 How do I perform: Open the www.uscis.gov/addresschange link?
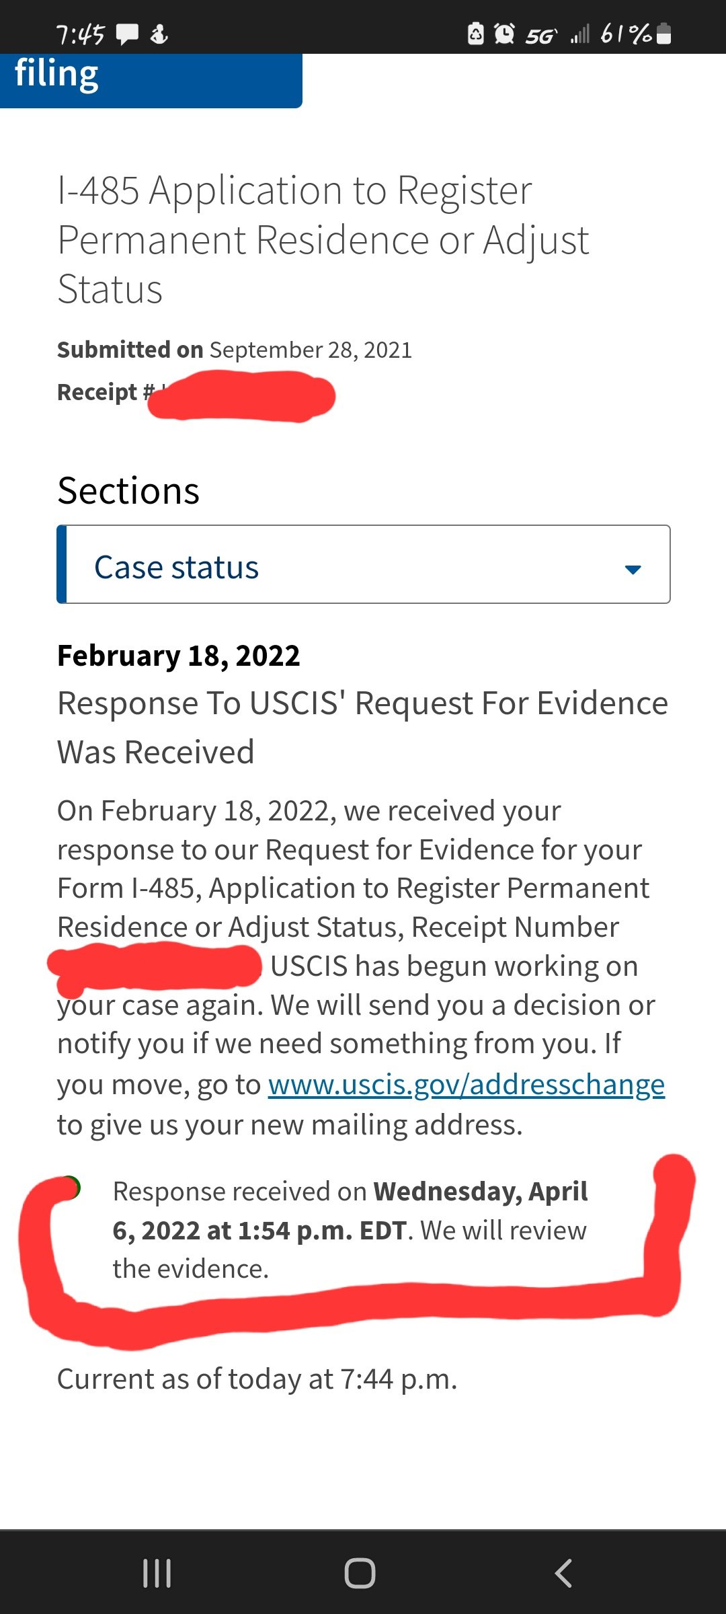467,1085
